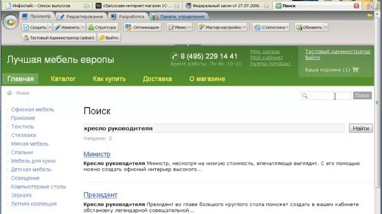
Task: Expand the Обновить dropdown arrow
Action: 325,27
